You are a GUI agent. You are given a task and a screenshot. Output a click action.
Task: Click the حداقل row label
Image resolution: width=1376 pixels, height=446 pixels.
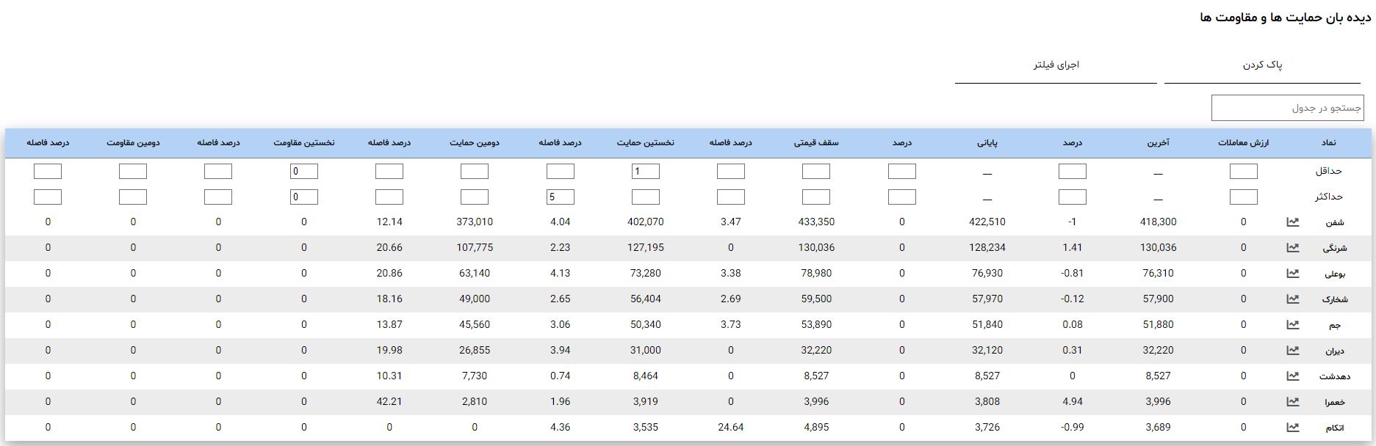click(1328, 171)
